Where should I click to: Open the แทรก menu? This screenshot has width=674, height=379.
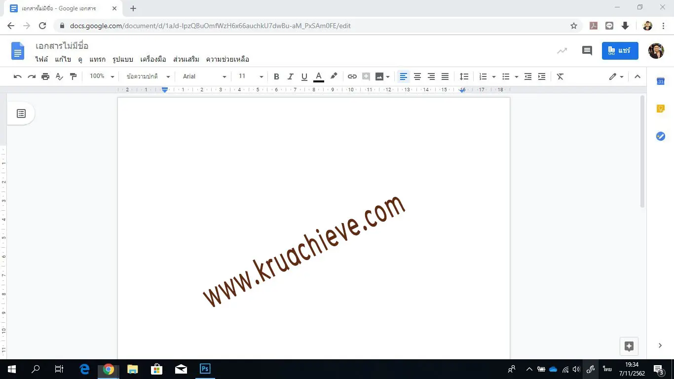click(97, 60)
